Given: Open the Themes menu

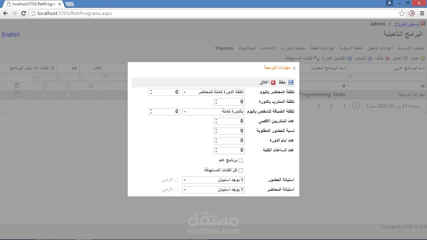Looking at the screenshot, I should [224, 48].
